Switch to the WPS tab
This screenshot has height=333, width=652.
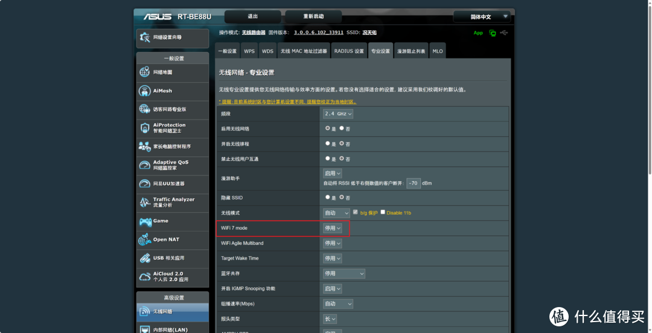coord(249,51)
